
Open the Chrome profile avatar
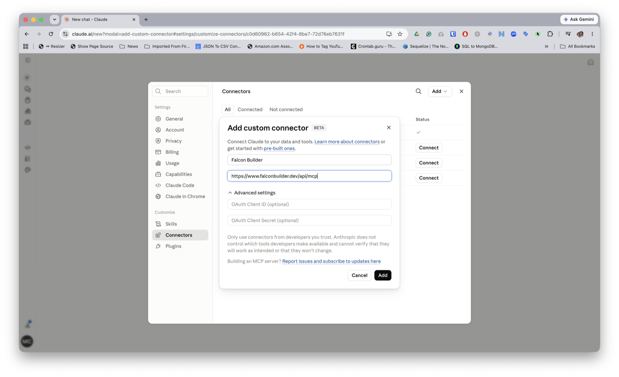[580, 34]
